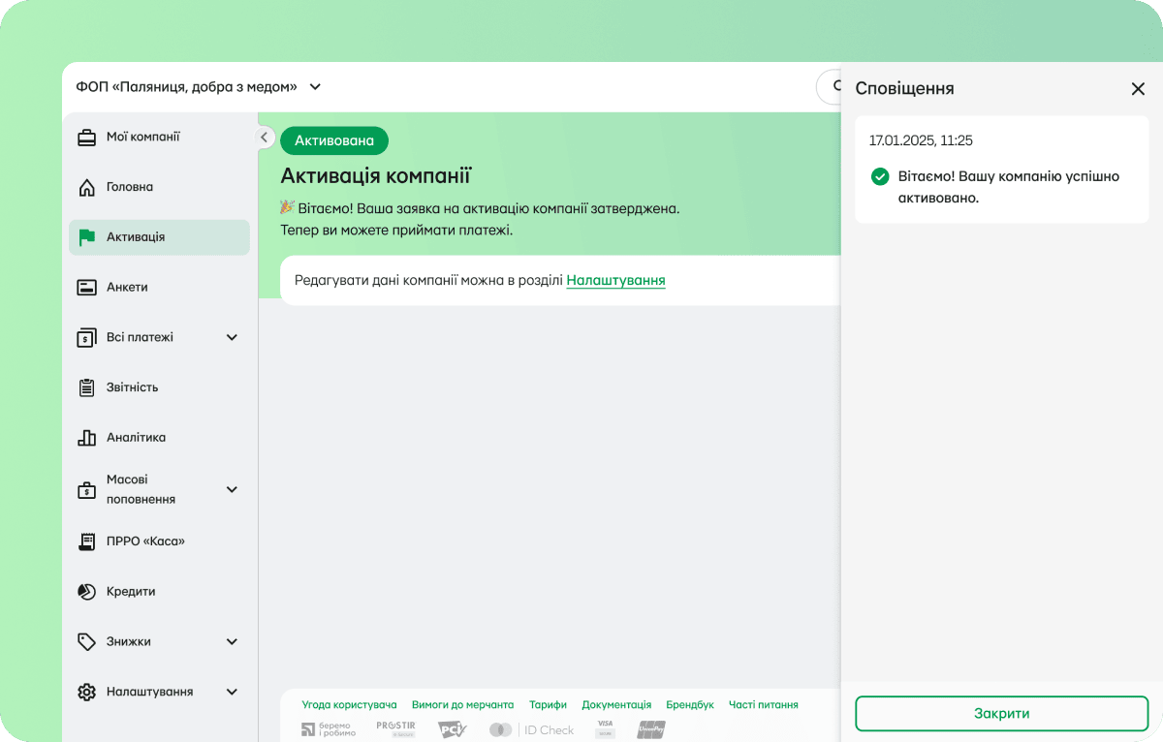The height and width of the screenshot is (742, 1163).
Task: Open the Часті питання footer link
Action: pos(764,705)
